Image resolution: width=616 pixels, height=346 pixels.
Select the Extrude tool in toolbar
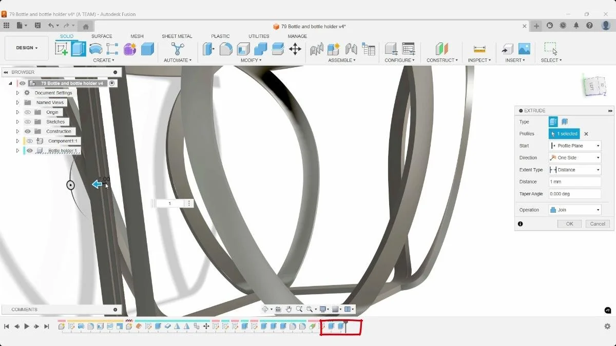click(x=79, y=49)
